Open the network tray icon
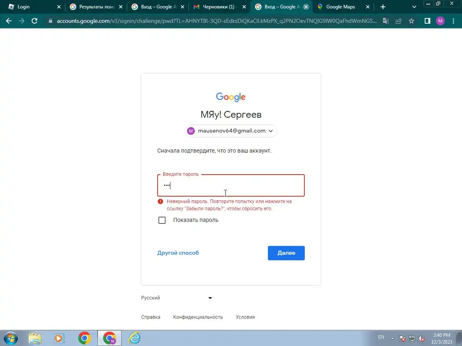 411,339
